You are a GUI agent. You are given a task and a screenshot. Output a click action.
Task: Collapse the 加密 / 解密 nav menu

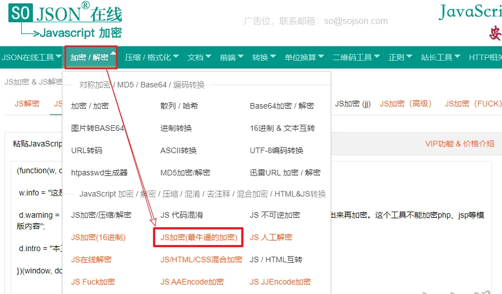click(x=91, y=57)
